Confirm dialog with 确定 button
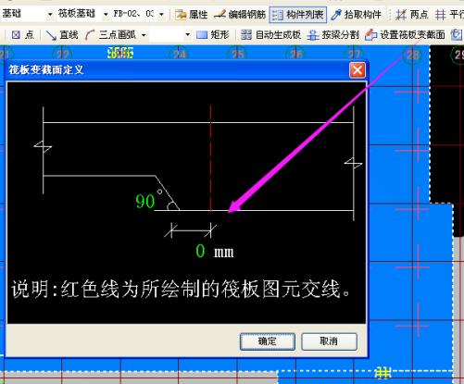Screen dimensions: 464x384 268,341
